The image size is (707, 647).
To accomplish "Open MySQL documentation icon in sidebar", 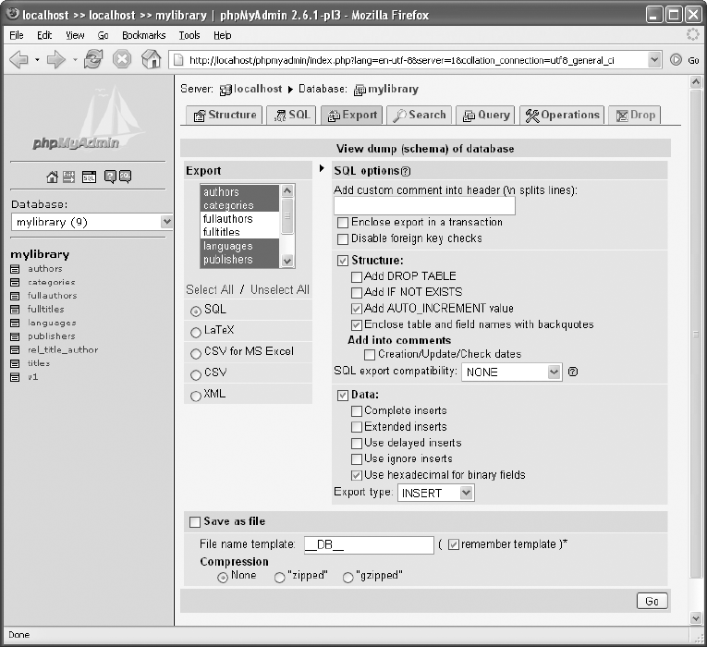I will [x=125, y=177].
